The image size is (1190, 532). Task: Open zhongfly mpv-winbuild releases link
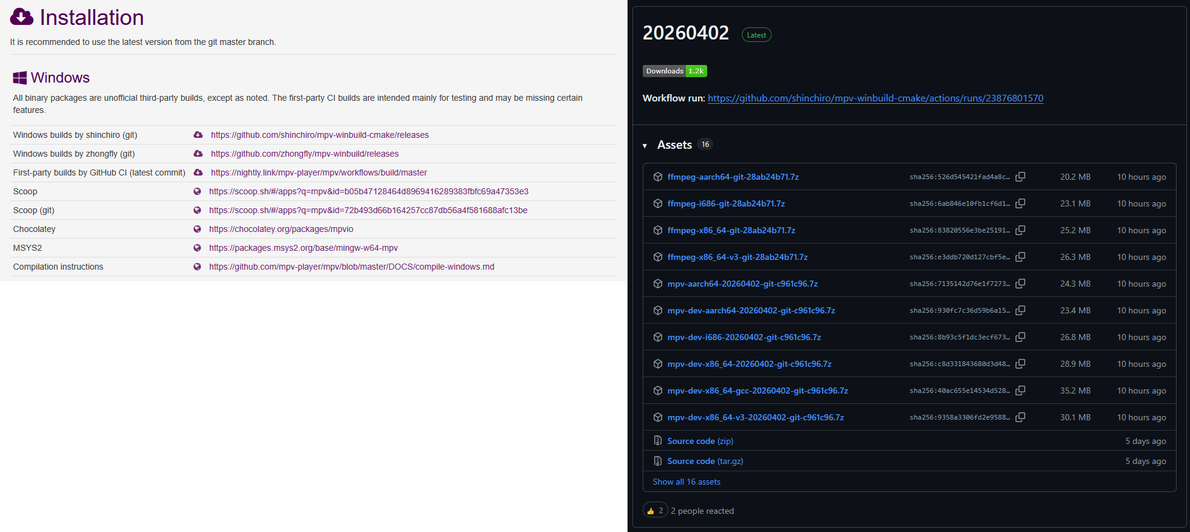[305, 154]
